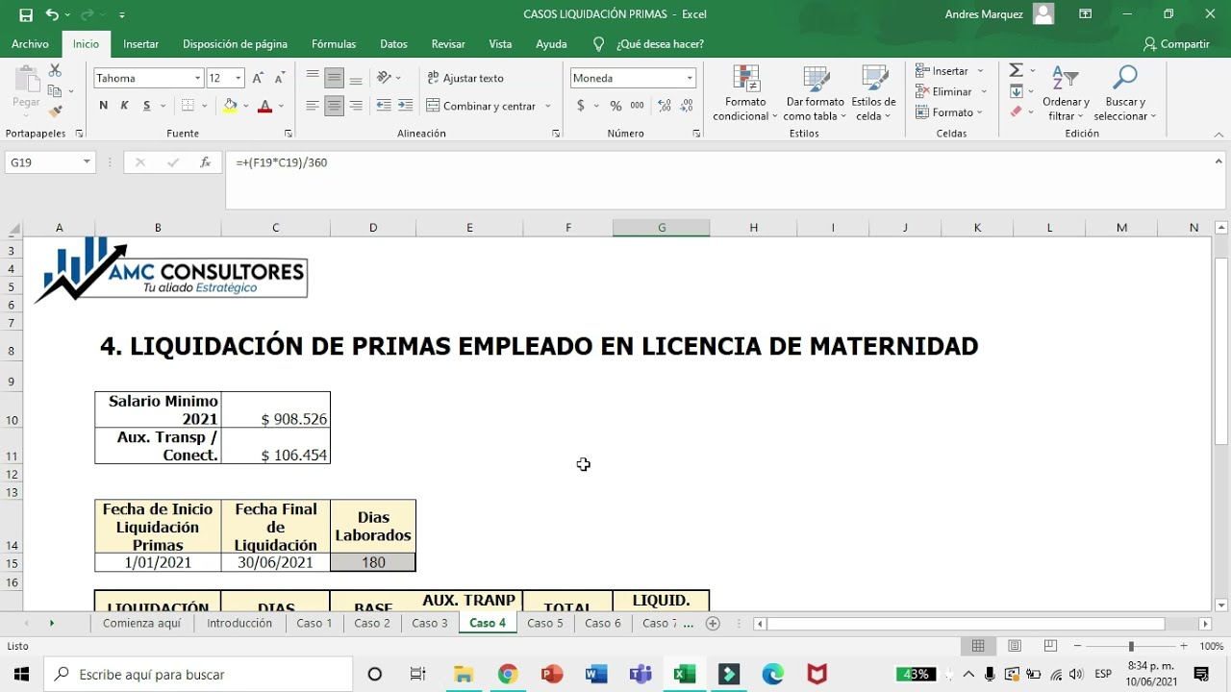Toggle bold (N) formatting
This screenshot has height=692, width=1231.
tap(103, 106)
